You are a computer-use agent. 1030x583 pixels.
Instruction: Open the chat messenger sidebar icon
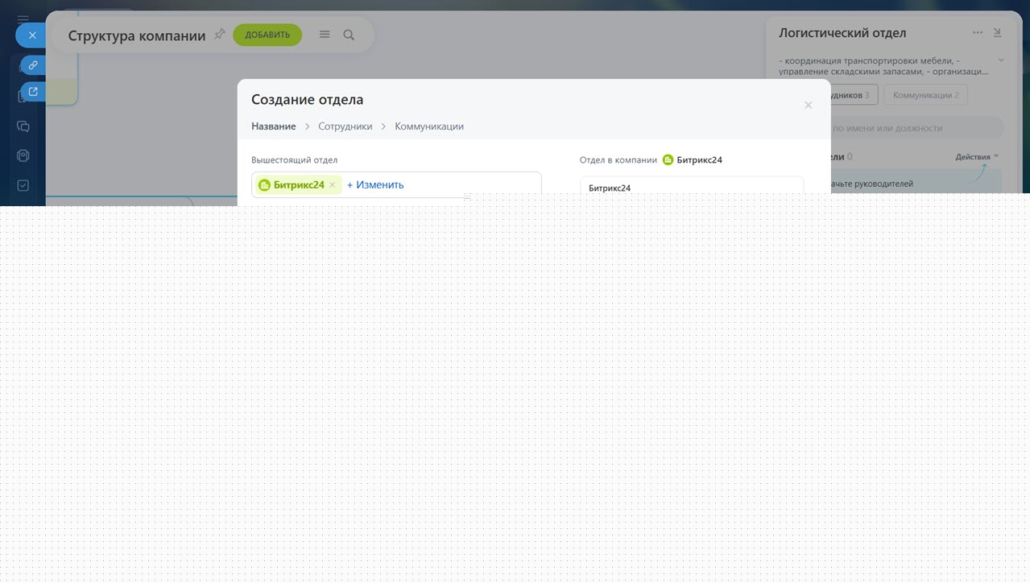pos(23,126)
